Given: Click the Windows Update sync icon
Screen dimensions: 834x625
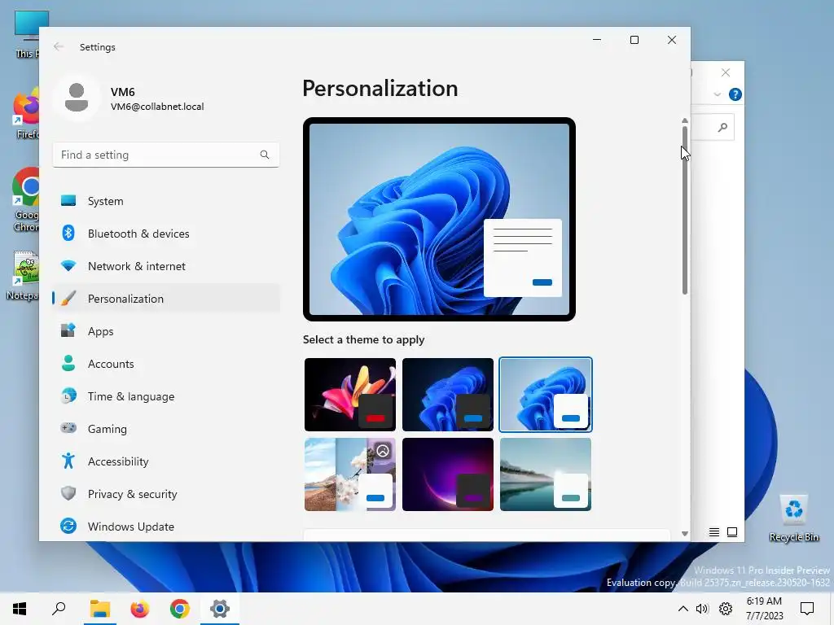Looking at the screenshot, I should 68,527.
